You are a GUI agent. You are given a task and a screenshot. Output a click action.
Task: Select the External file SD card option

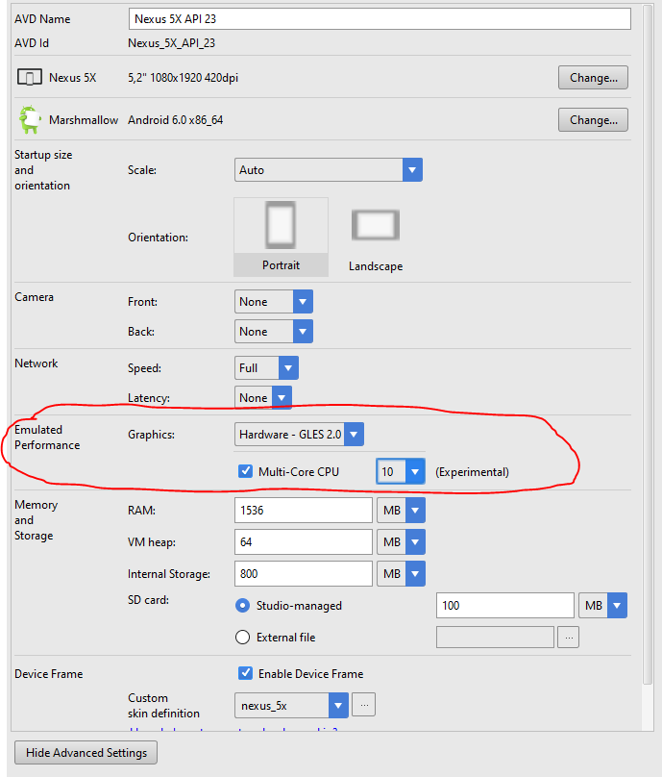click(243, 638)
